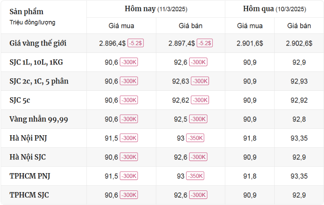Click the -5.2$ badge beside 2.897,4$
The image size is (324, 205).
coord(205,43)
